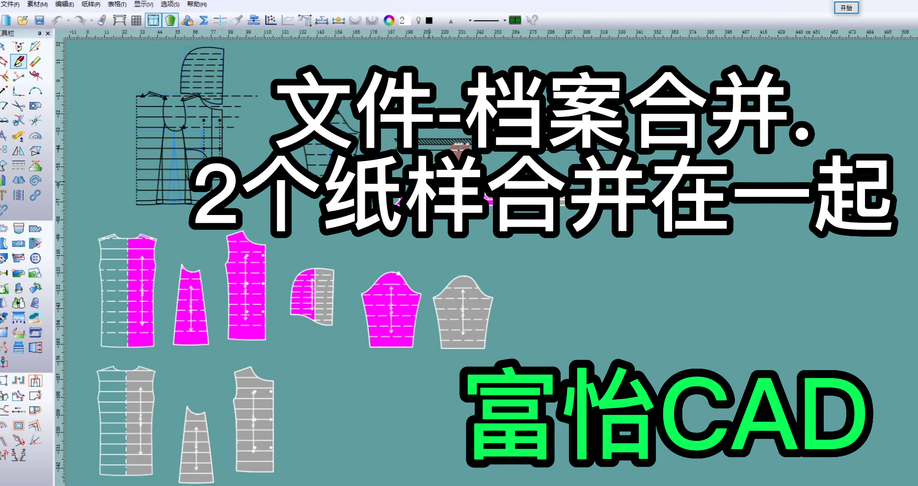
Task: Select the protractor angle tool
Action: [35, 136]
